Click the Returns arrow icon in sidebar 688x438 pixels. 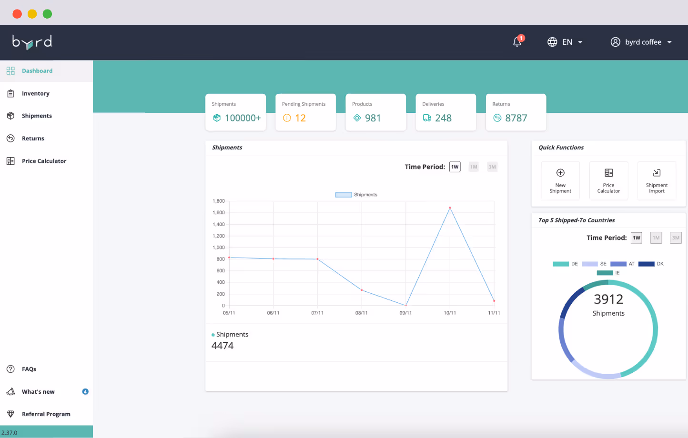coord(10,138)
